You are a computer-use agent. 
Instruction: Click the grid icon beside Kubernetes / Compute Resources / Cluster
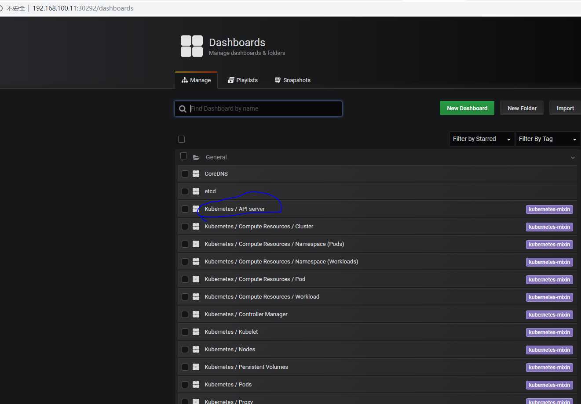tap(196, 227)
